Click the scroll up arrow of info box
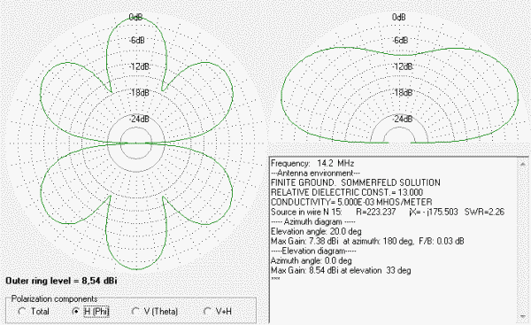 (x=523, y=163)
